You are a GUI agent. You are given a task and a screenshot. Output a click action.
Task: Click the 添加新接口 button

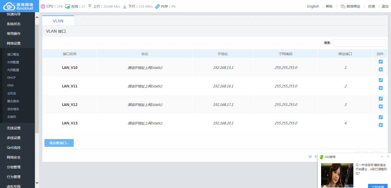[59, 143]
